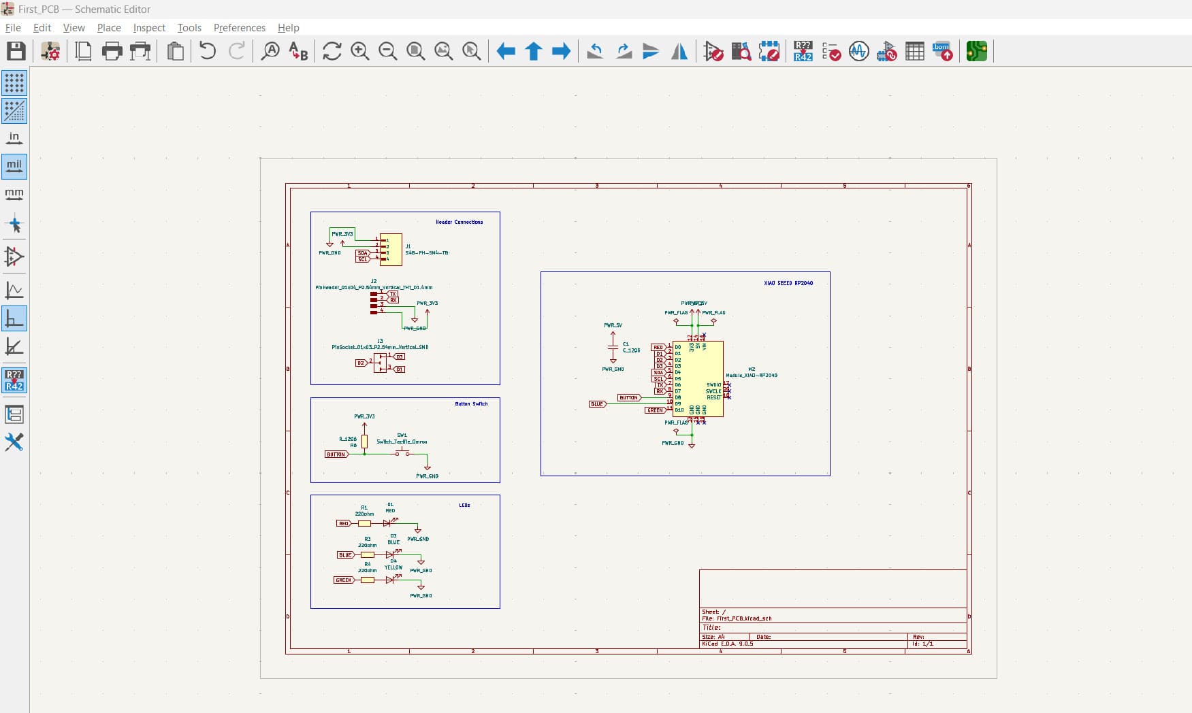
Task: Run the Electrical Rules Checker
Action: coord(831,51)
